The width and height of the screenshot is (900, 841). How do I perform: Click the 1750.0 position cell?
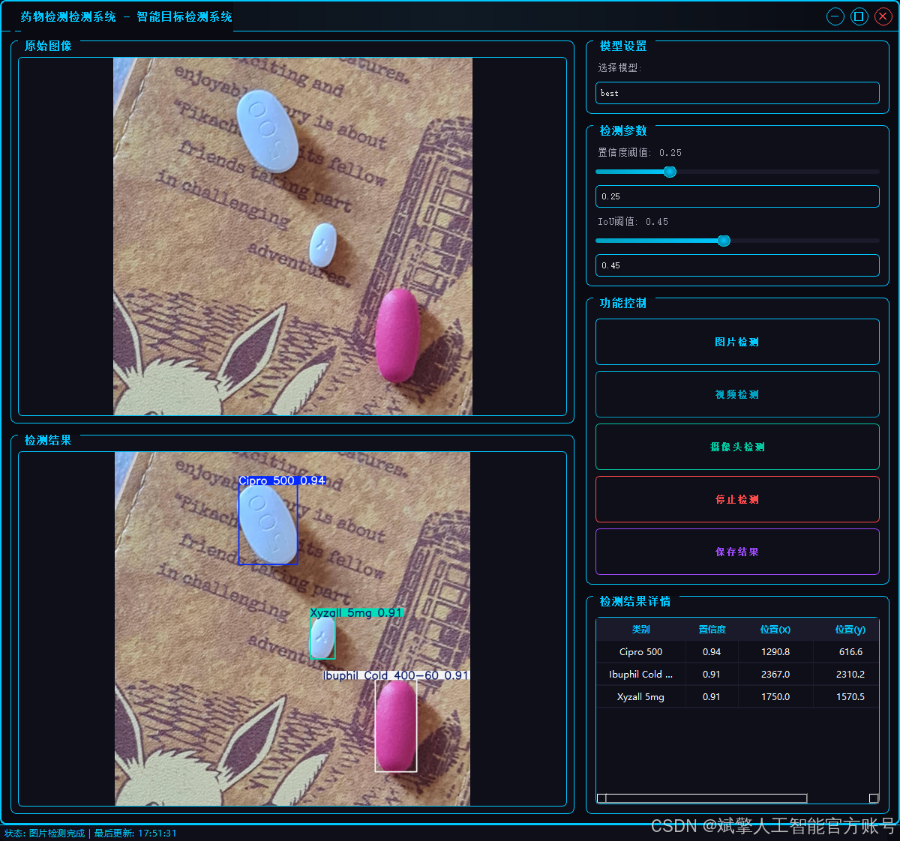click(775, 697)
